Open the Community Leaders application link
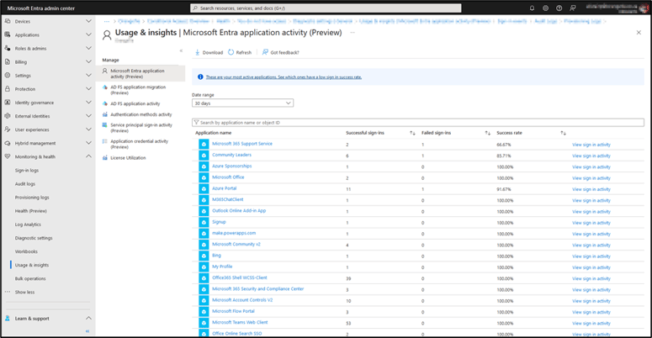The width and height of the screenshot is (652, 338). point(231,155)
